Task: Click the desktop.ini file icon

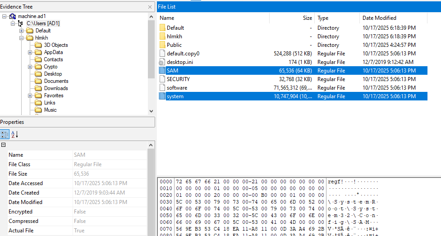Action: 162,62
